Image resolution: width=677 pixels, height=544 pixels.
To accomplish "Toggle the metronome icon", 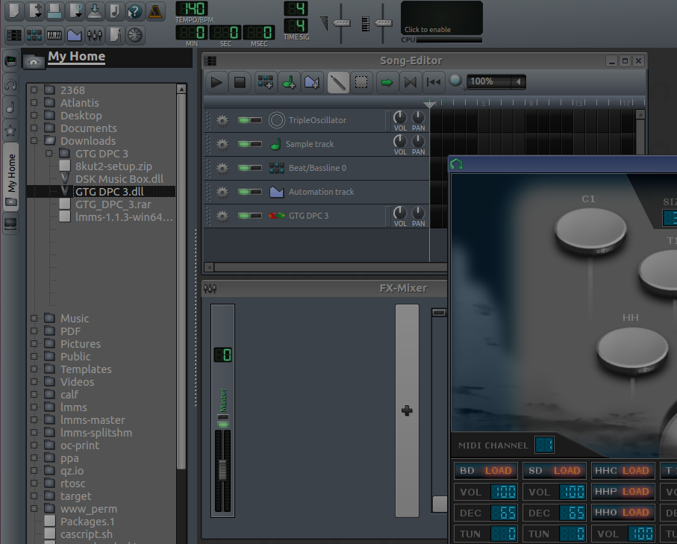I will [x=155, y=11].
